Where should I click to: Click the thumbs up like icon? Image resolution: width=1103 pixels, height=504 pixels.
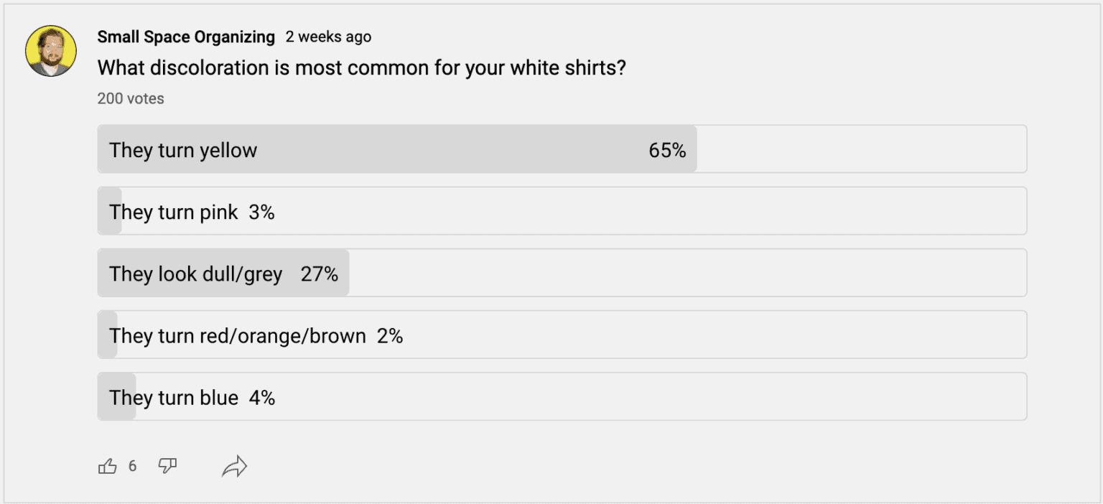tap(107, 467)
